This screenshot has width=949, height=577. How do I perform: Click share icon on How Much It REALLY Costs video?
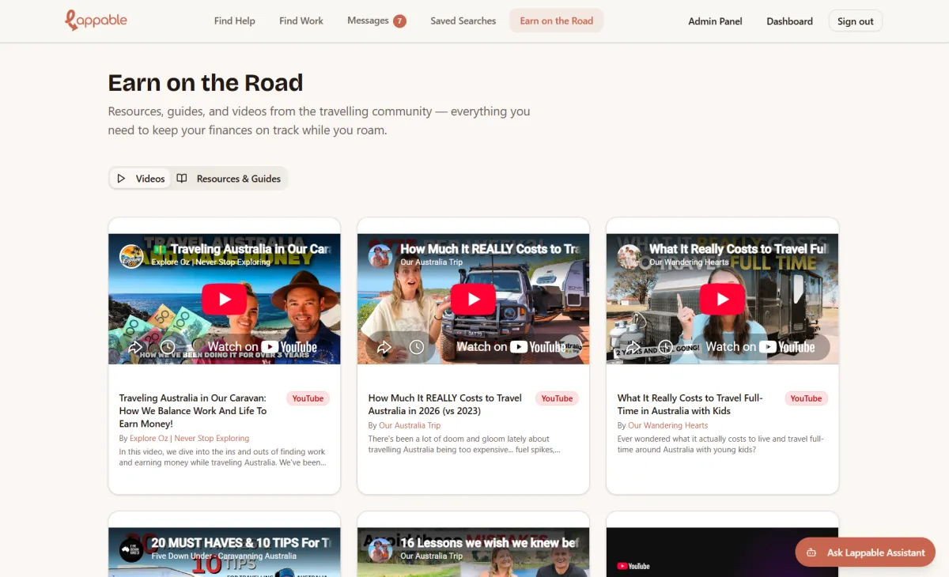(384, 347)
